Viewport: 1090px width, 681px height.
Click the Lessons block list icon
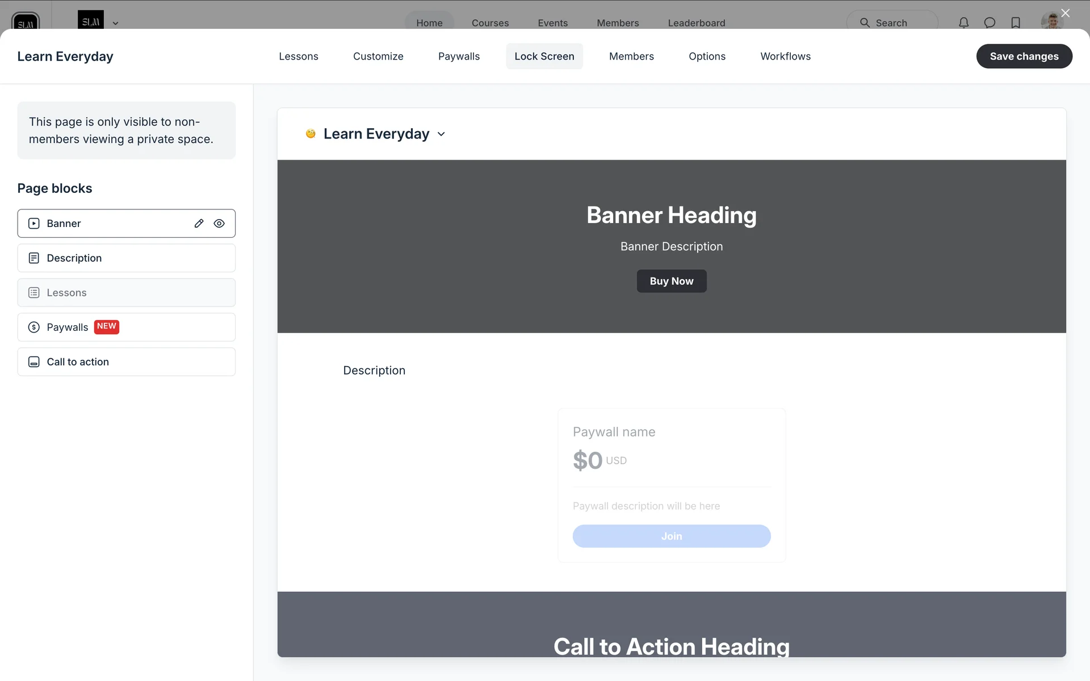pyautogui.click(x=34, y=293)
